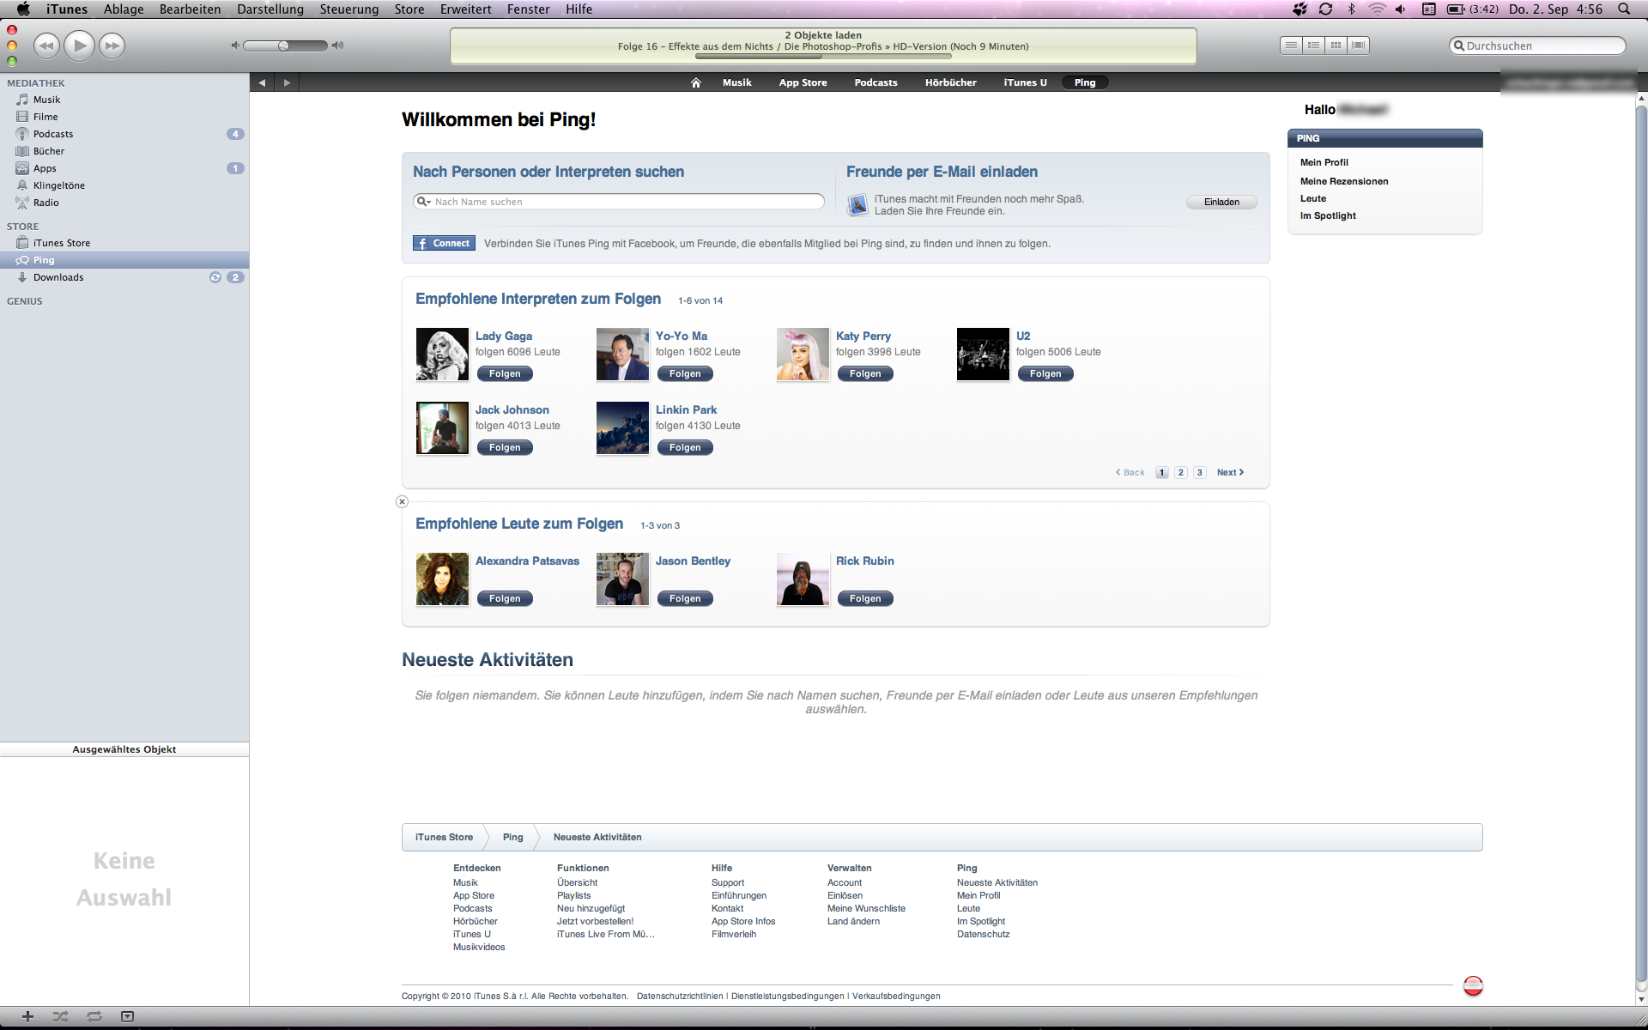Open Rick Rubin profile thumbnail

803,579
